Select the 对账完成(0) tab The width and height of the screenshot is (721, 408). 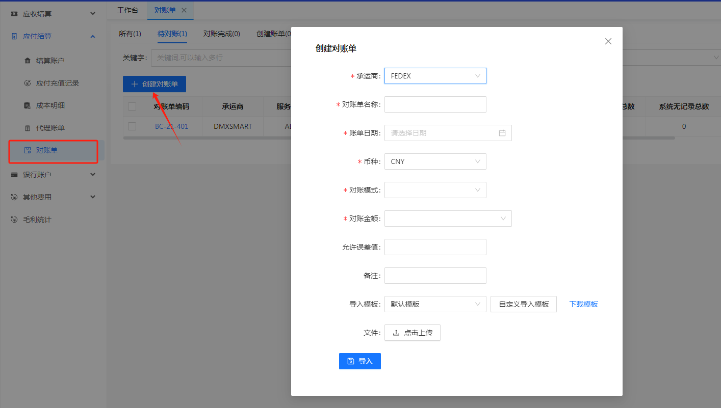(221, 34)
